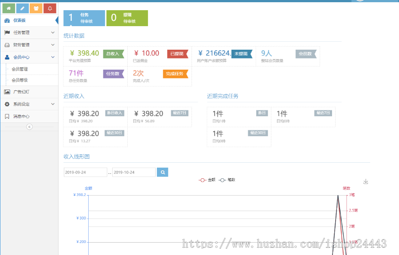This screenshot has width=399, height=255.
Task: Click the end date field 2019-10-24
Action: [134, 172]
